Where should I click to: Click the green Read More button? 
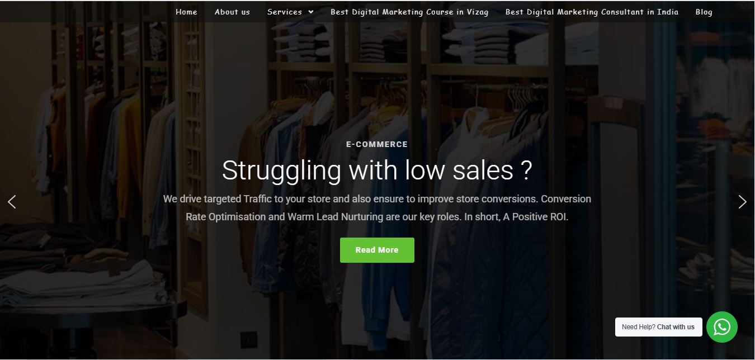[x=377, y=250]
